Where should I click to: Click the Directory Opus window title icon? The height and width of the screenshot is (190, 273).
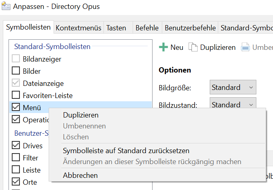pyautogui.click(x=6, y=6)
